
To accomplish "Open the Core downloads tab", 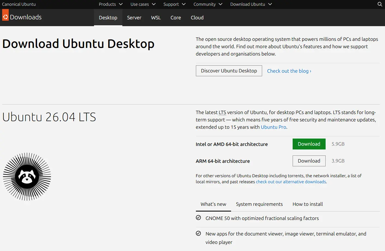I will 176,18.
